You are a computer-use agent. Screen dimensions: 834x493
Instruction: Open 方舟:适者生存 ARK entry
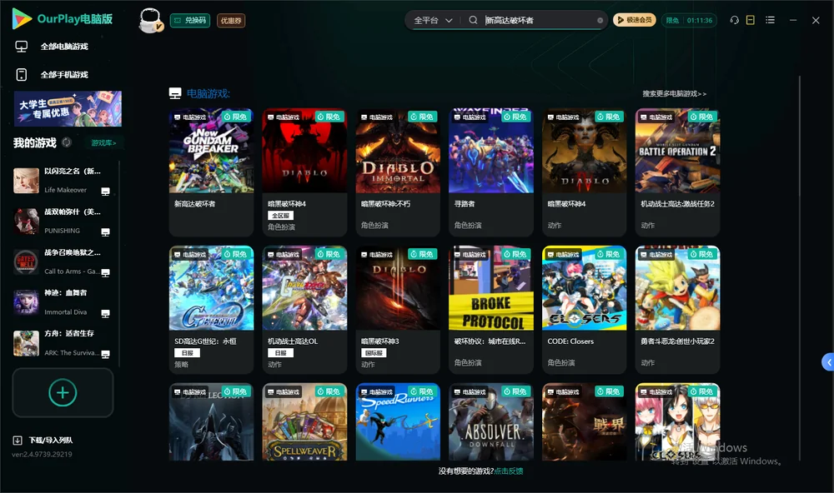point(62,343)
